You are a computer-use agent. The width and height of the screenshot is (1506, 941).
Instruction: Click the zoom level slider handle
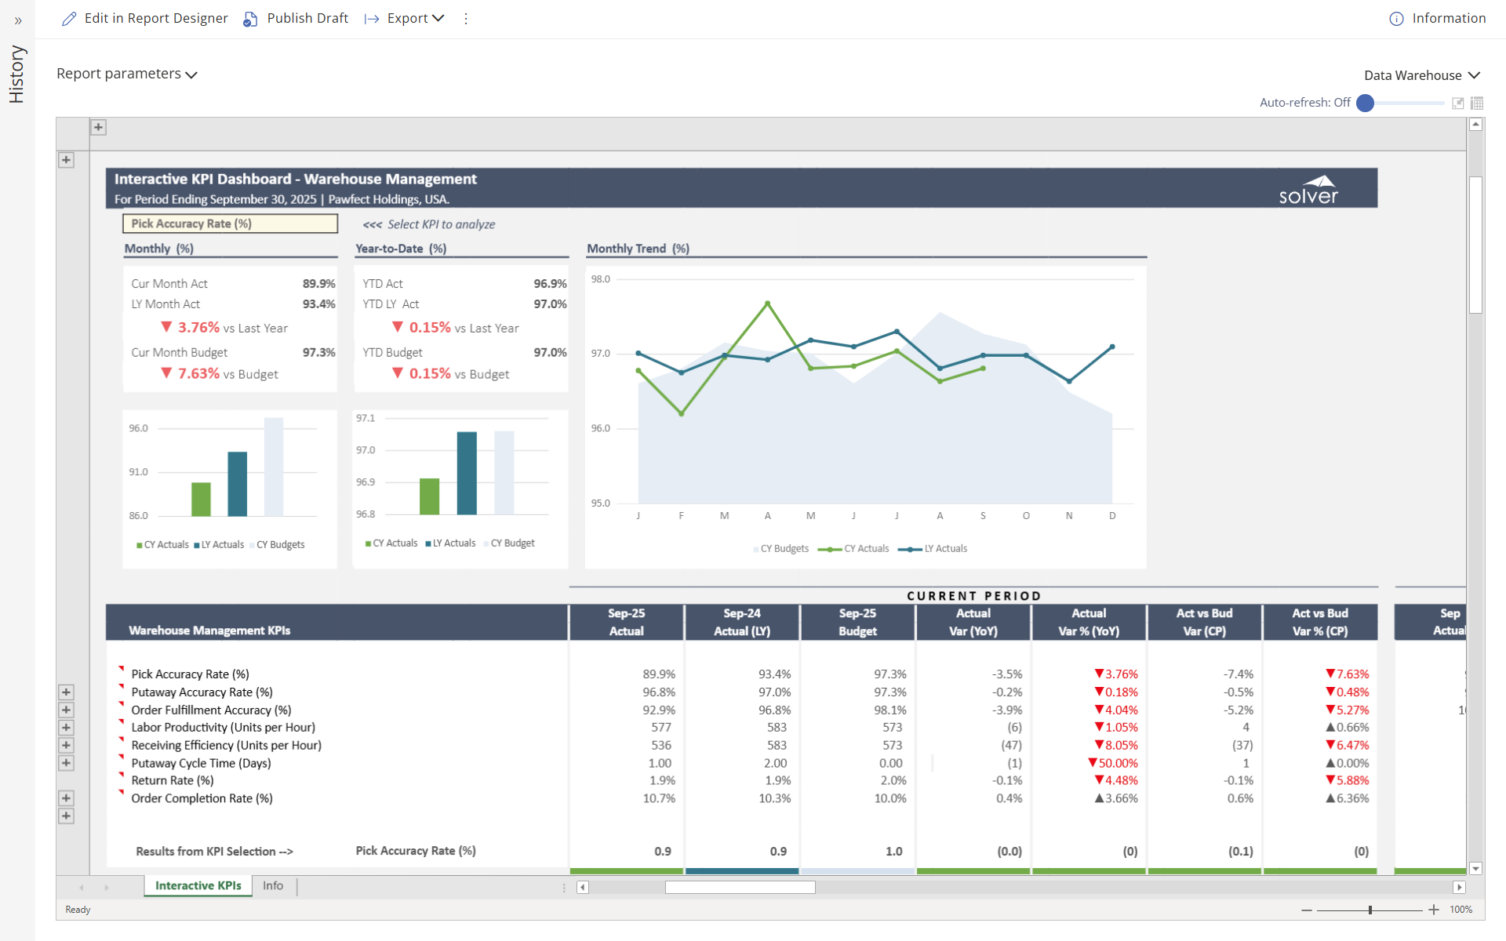coord(1371,910)
